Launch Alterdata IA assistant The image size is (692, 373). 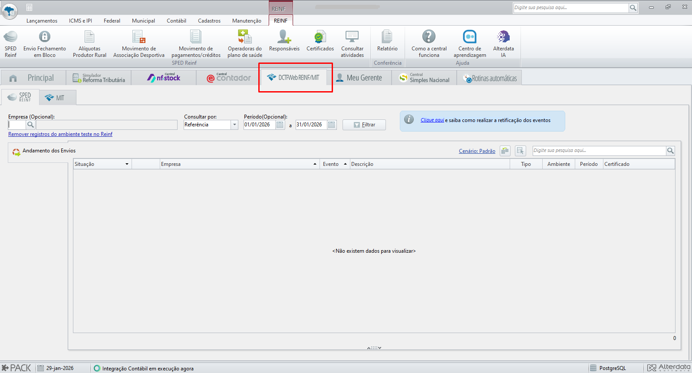(504, 43)
